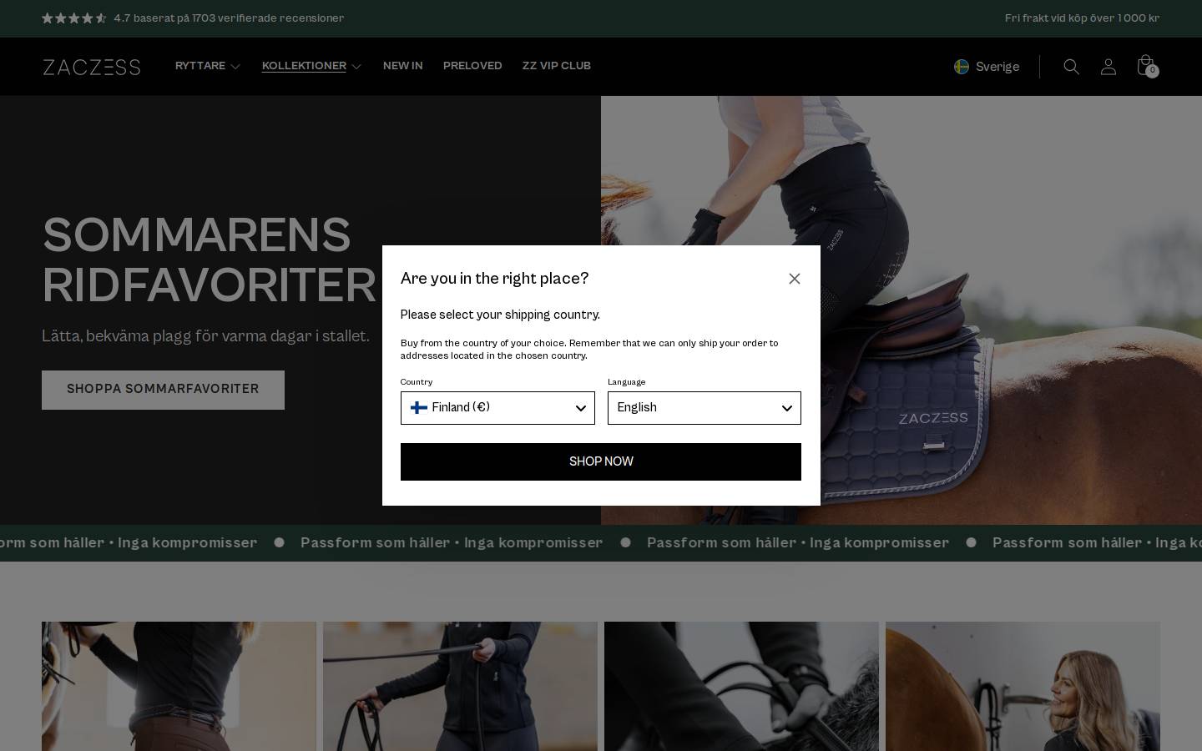The height and width of the screenshot is (751, 1202).
Task: Close the shipping country popup
Action: pos(795,279)
